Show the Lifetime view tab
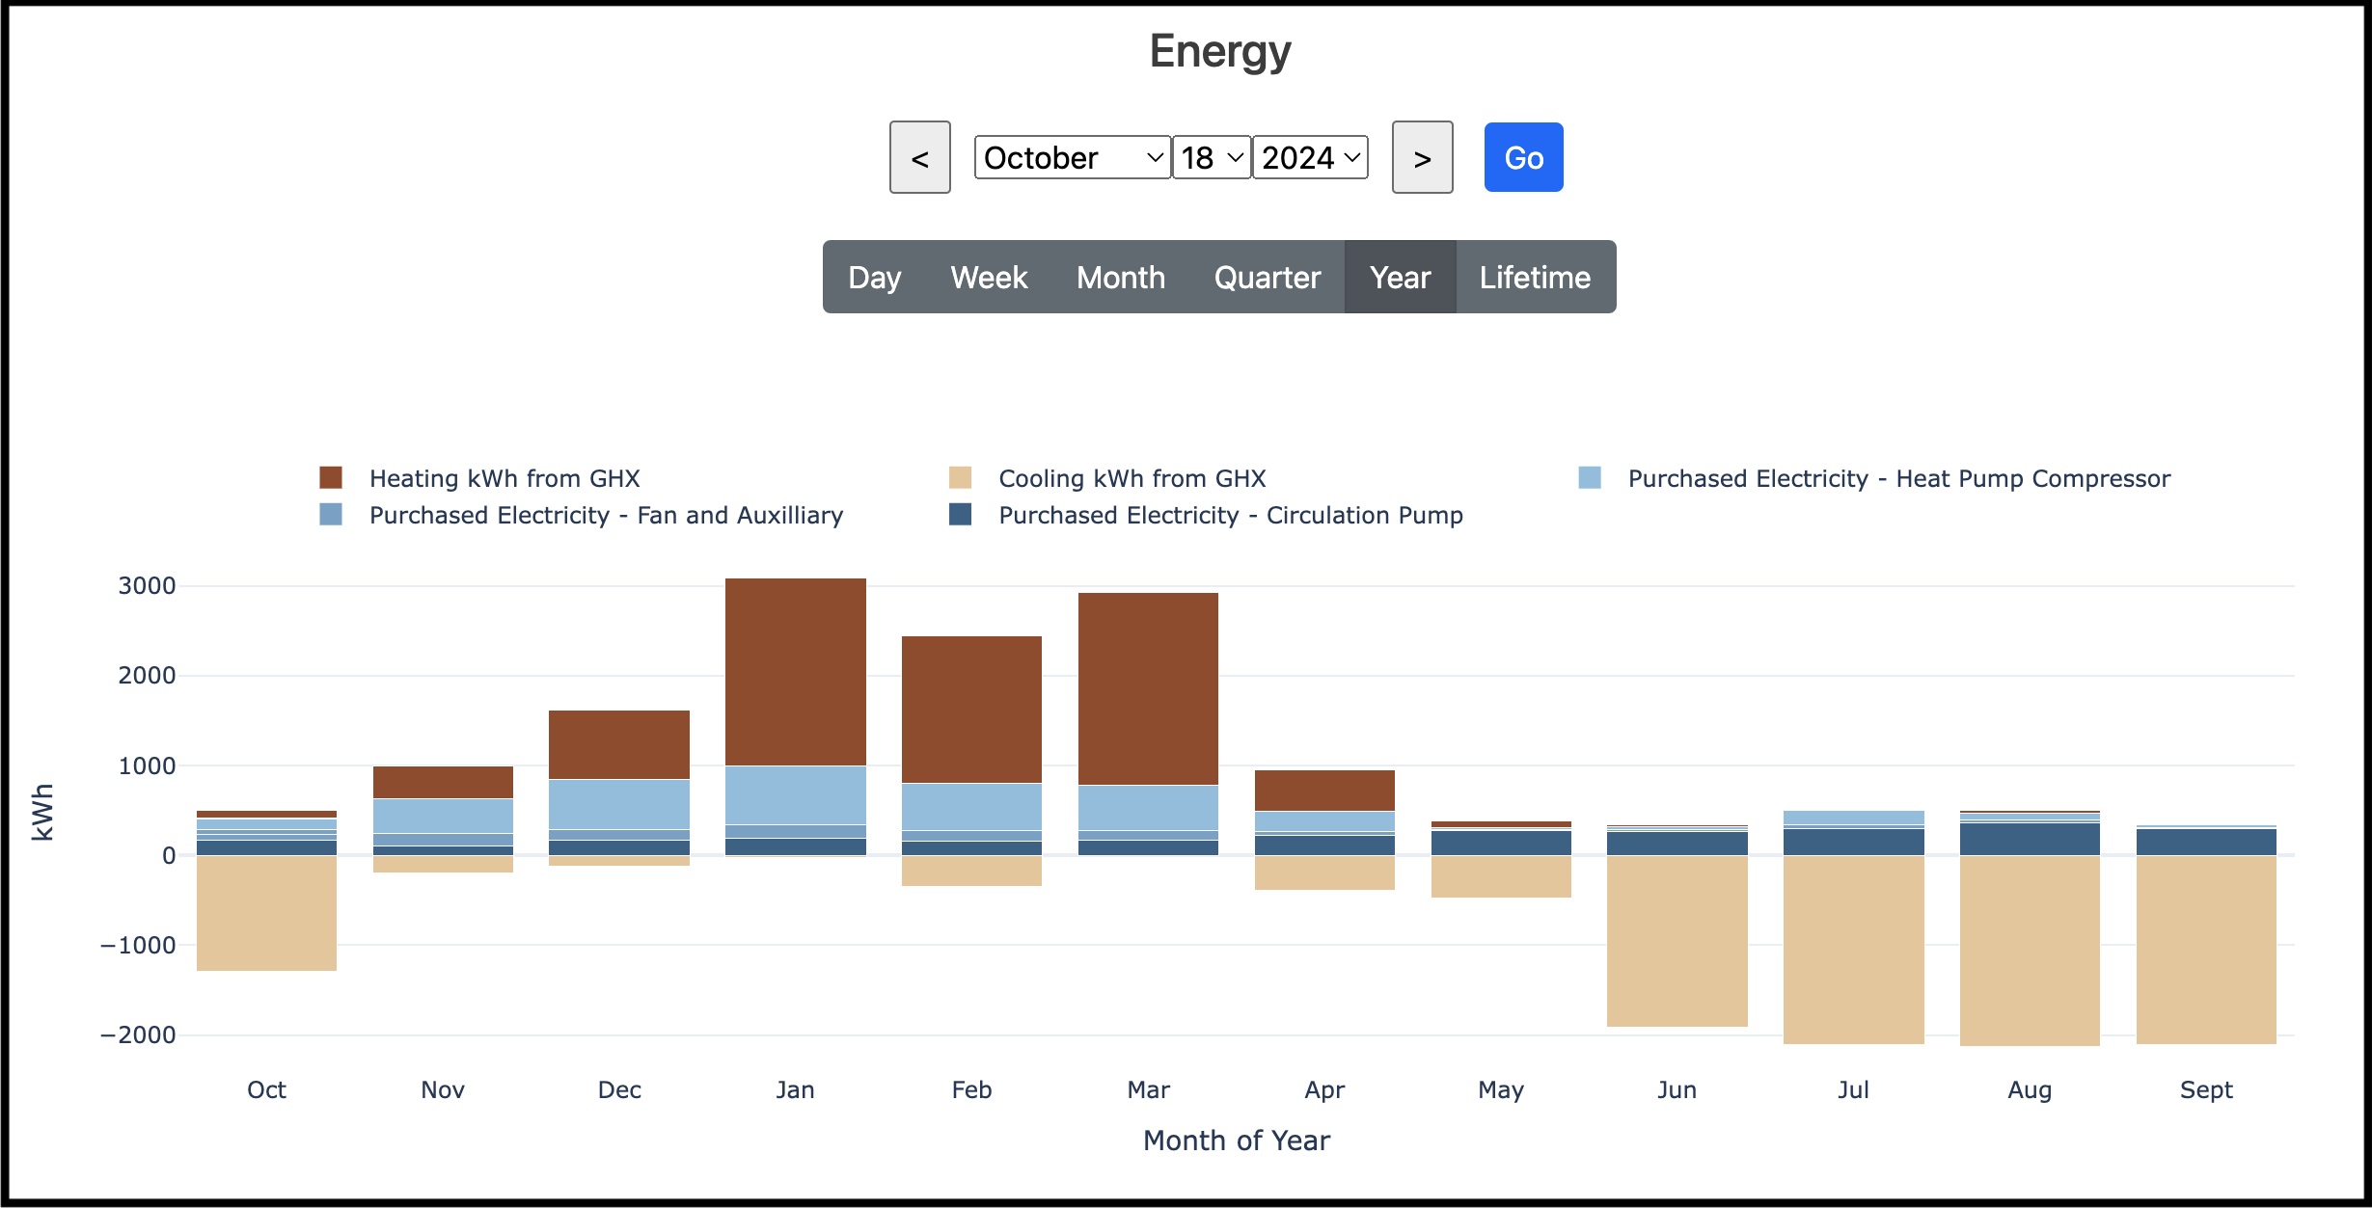 [x=1535, y=278]
